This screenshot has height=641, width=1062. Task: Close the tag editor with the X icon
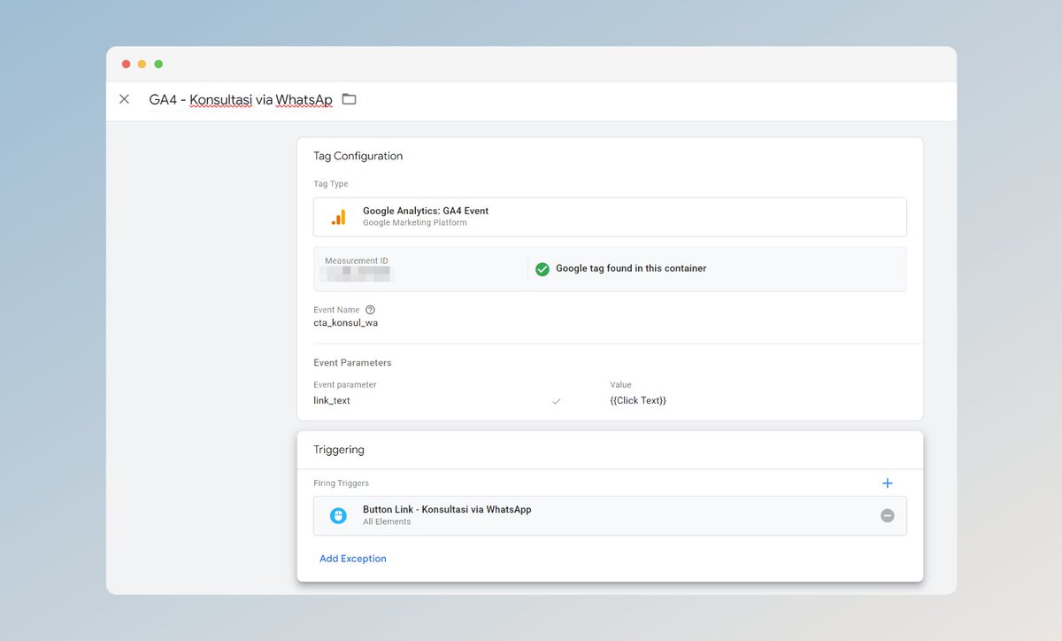point(124,99)
